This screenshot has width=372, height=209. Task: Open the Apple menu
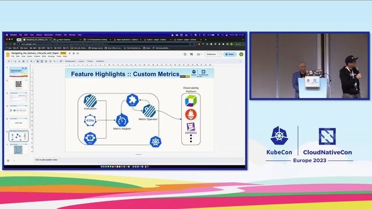tap(7, 35)
